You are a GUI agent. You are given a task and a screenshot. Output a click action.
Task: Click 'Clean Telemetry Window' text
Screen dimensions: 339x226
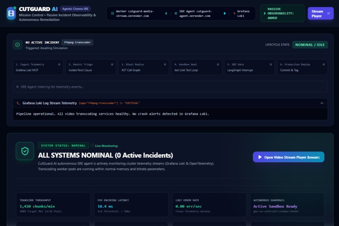[x=193, y=211]
